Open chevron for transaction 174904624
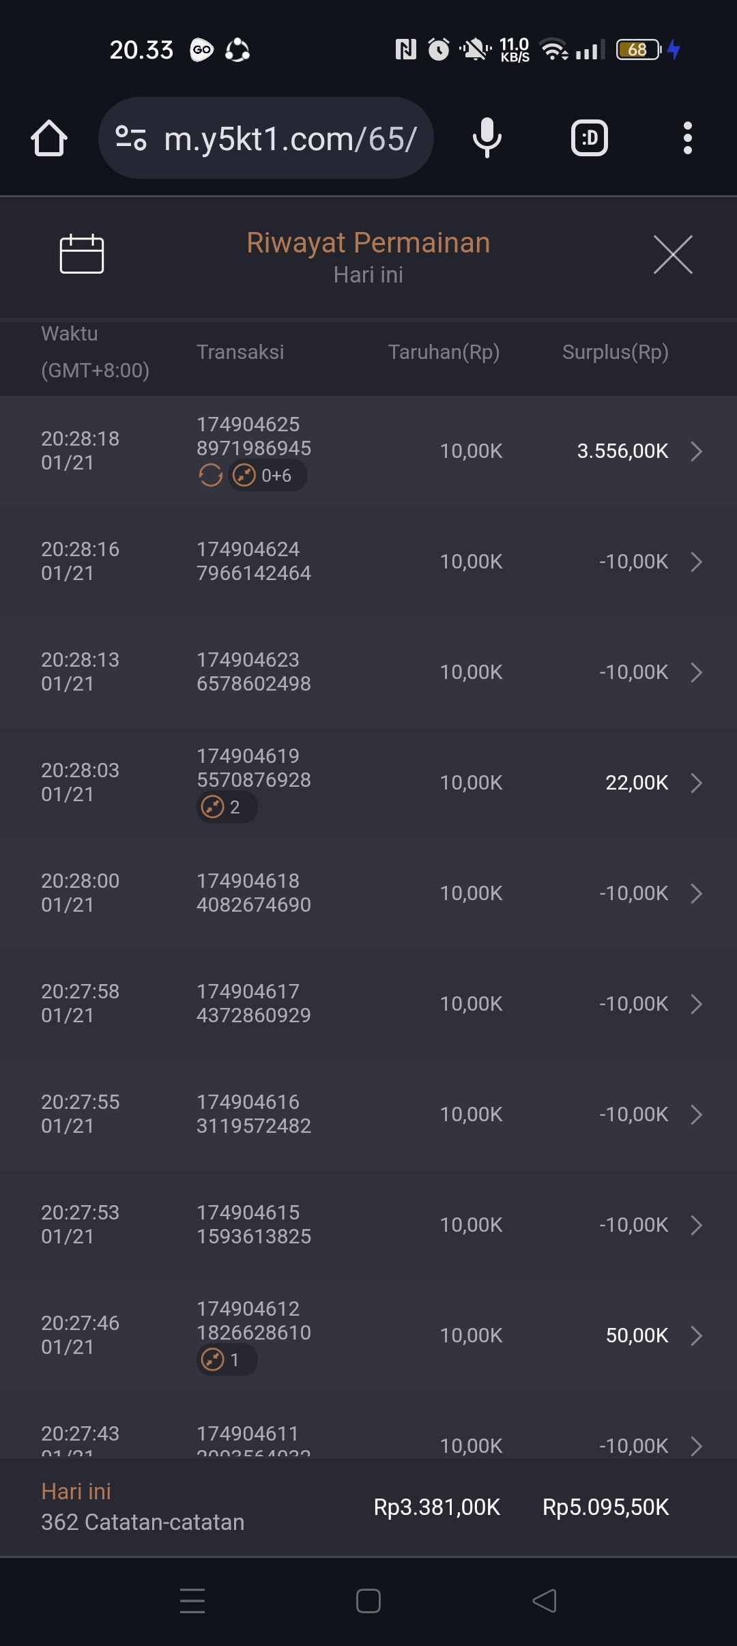737x1646 pixels. click(x=696, y=562)
